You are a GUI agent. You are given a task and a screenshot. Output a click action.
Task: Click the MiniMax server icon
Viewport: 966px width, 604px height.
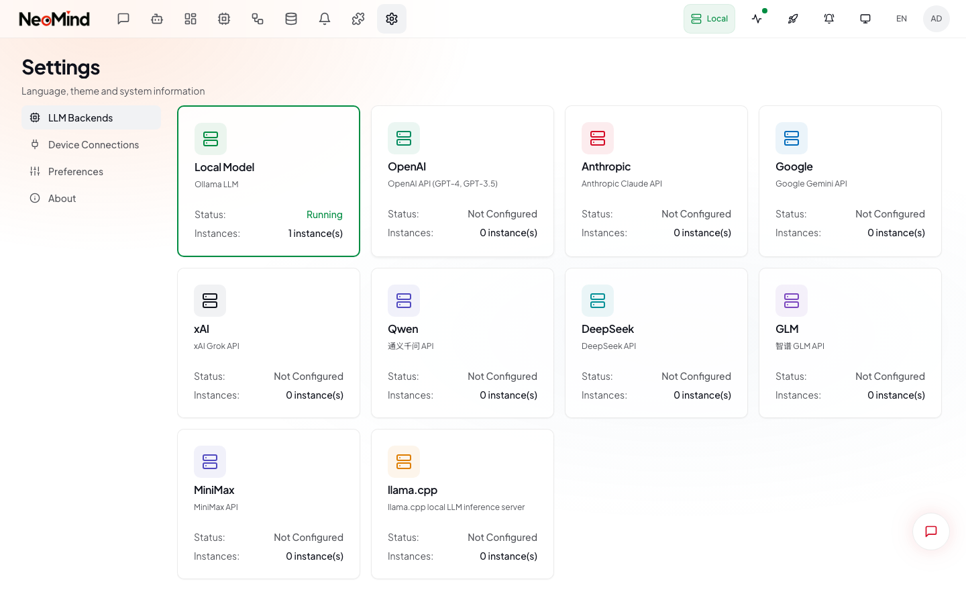(210, 462)
